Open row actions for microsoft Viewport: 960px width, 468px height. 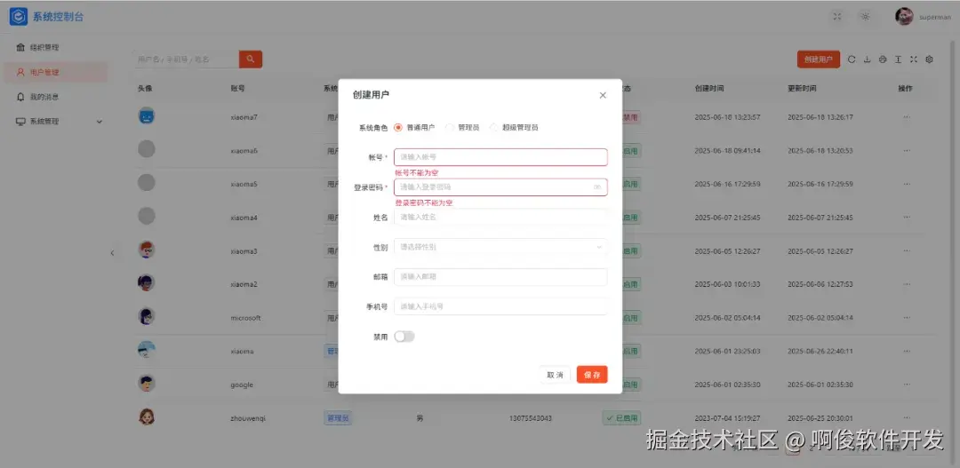coord(907,318)
